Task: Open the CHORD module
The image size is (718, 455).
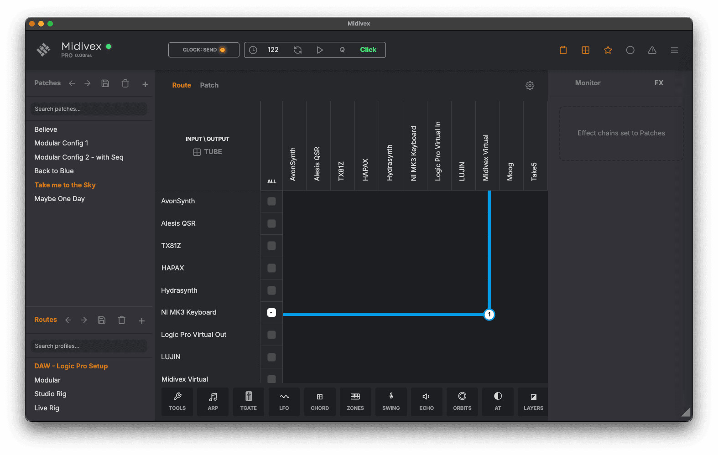Action: click(x=319, y=402)
